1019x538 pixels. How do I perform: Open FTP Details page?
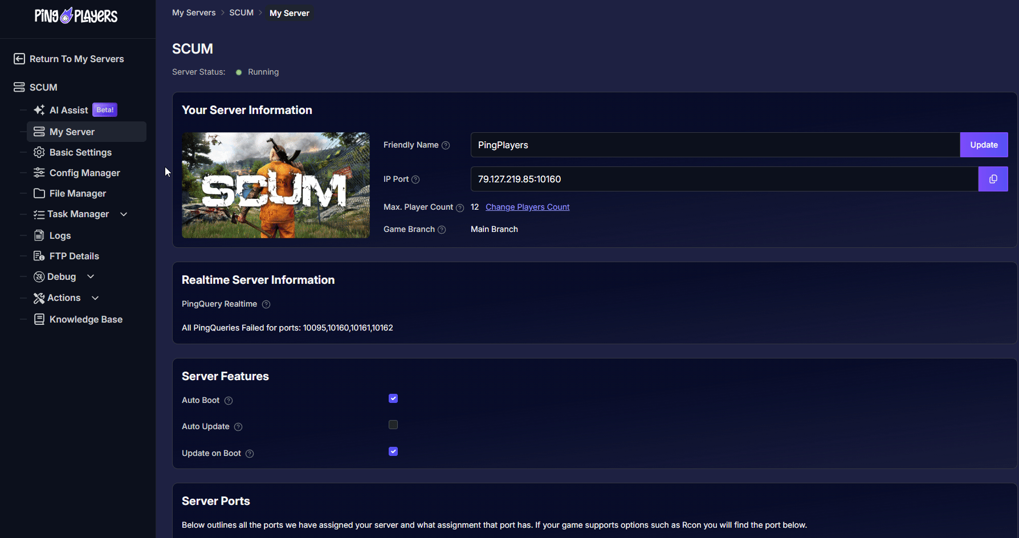pyautogui.click(x=74, y=256)
